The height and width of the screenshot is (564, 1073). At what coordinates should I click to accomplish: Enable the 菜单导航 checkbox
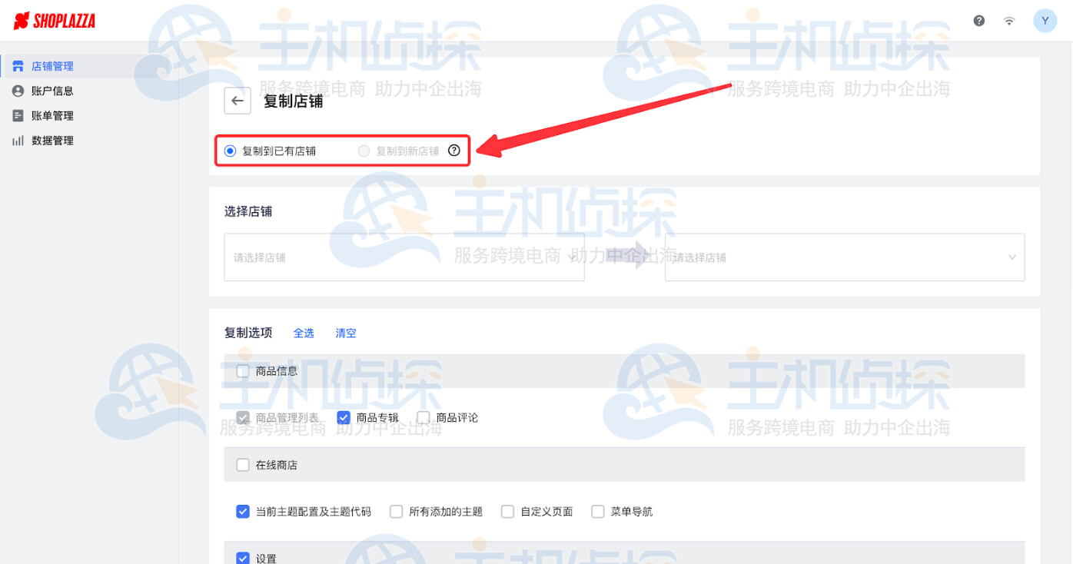(598, 511)
